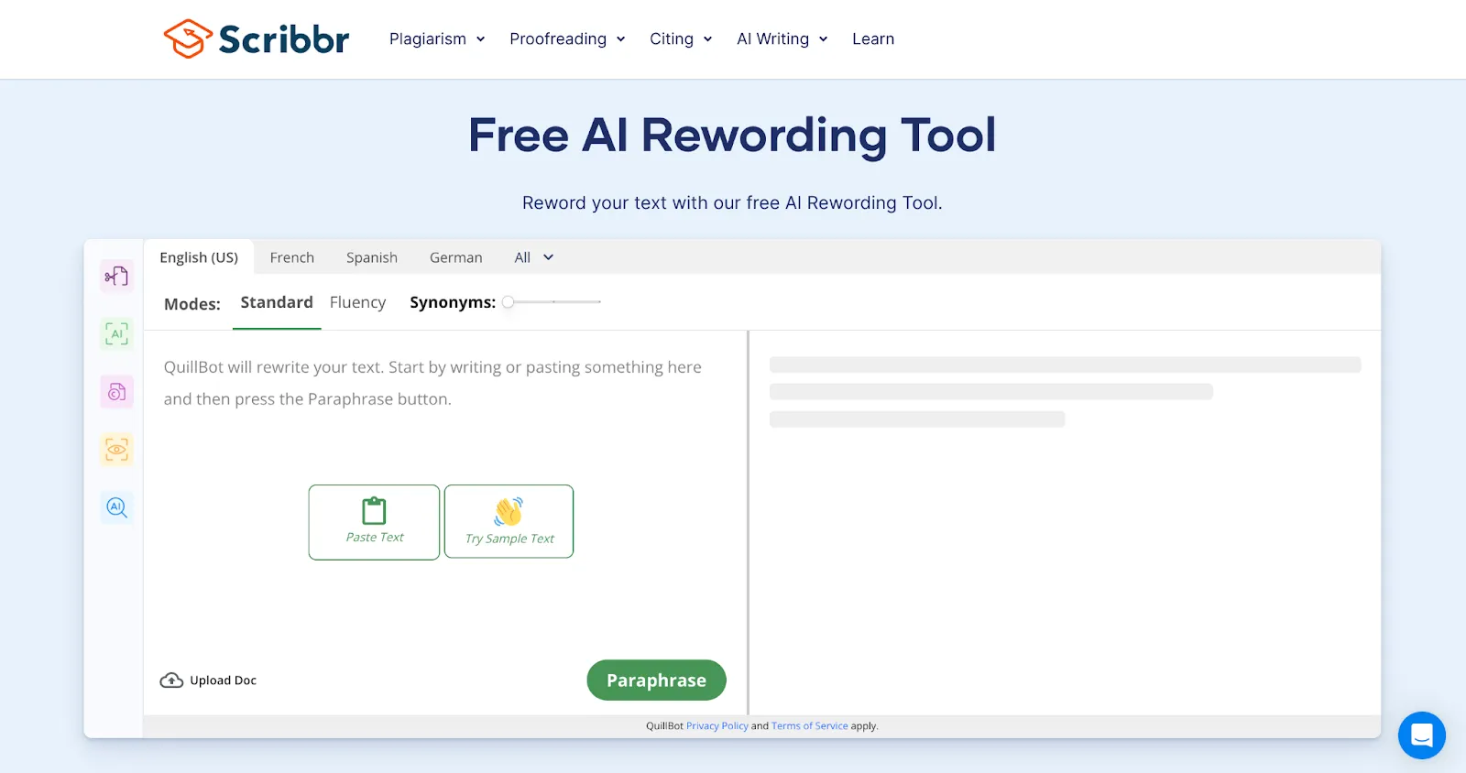The height and width of the screenshot is (773, 1466).
Task: Open the plagiarism checker sidebar icon
Action: [116, 392]
